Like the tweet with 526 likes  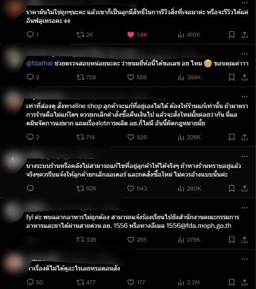click(131, 137)
